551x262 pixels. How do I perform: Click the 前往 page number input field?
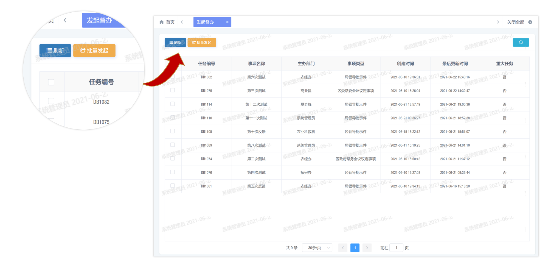tap(396, 247)
